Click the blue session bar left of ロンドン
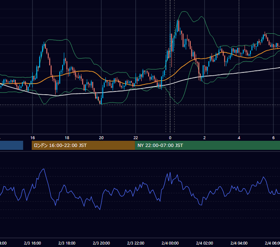 click(12, 145)
